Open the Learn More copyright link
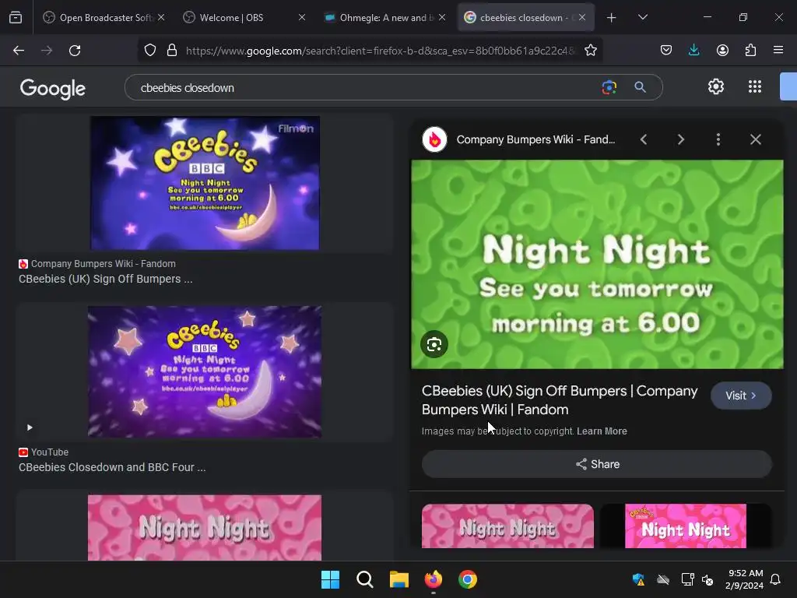Image resolution: width=797 pixels, height=598 pixels. tap(602, 431)
